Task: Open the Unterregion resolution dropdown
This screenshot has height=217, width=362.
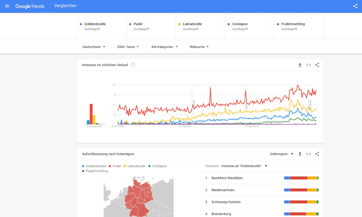Action: tap(282, 154)
